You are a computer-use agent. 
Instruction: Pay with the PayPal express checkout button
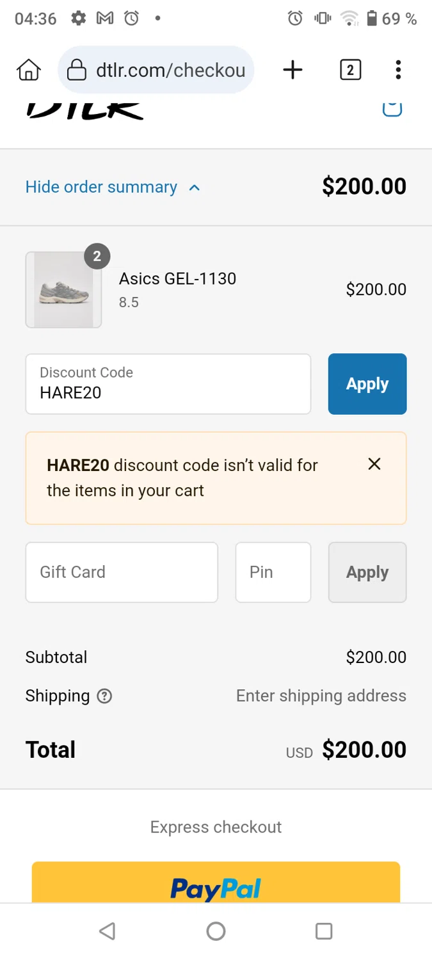pos(216,885)
